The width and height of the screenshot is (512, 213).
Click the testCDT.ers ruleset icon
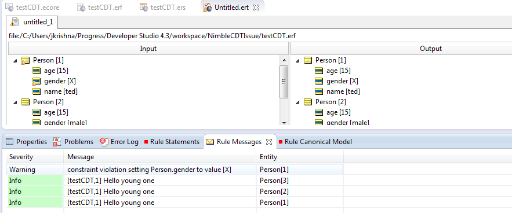[x=144, y=7]
